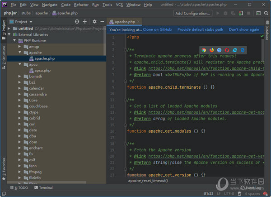The height and width of the screenshot is (197, 271).
Task: Click the 81:33 line column indicator
Action: pyautogui.click(x=208, y=193)
